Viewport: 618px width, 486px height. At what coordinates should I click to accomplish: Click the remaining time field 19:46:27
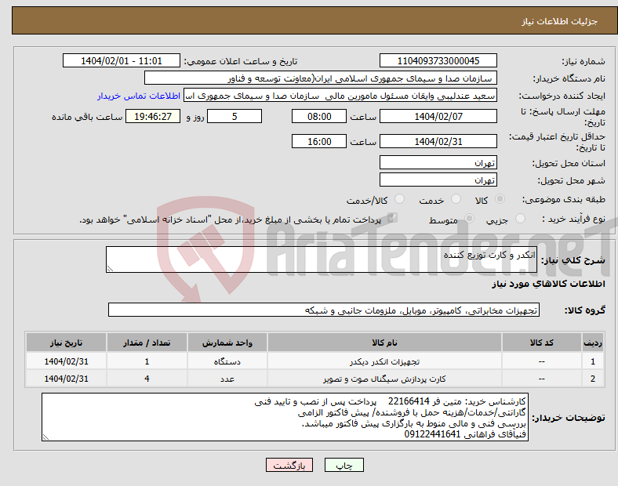point(153,116)
